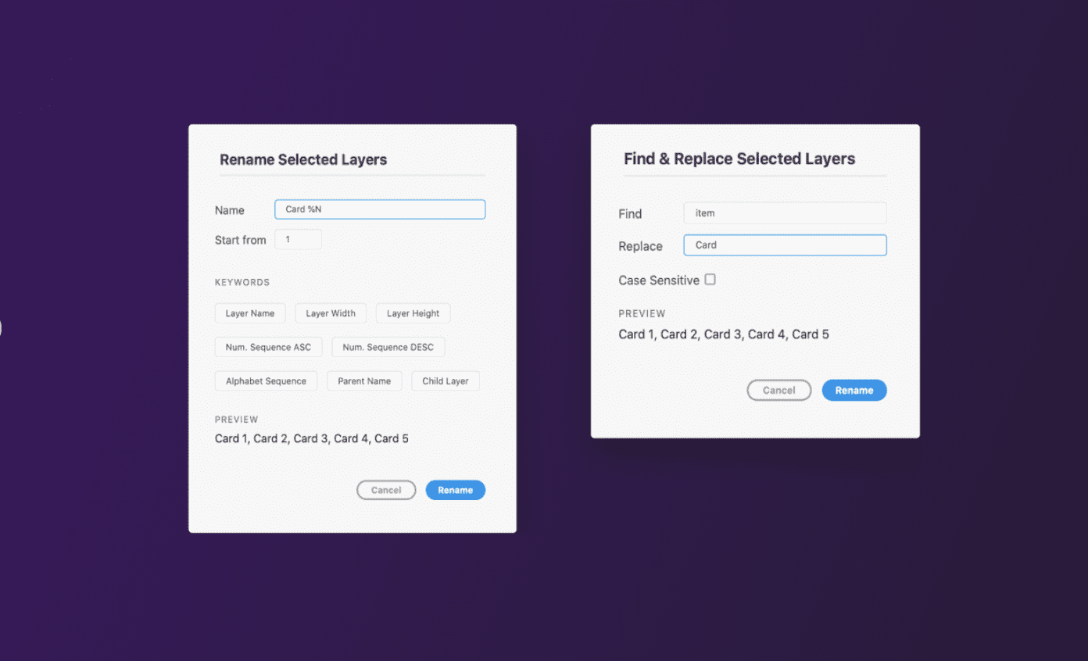Insert the Layer Height keyword
1088x661 pixels.
[413, 313]
